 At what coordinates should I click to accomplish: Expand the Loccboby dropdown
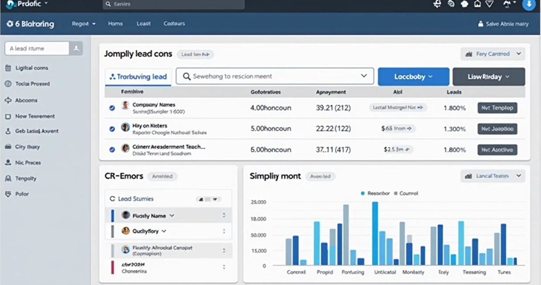[x=413, y=76]
